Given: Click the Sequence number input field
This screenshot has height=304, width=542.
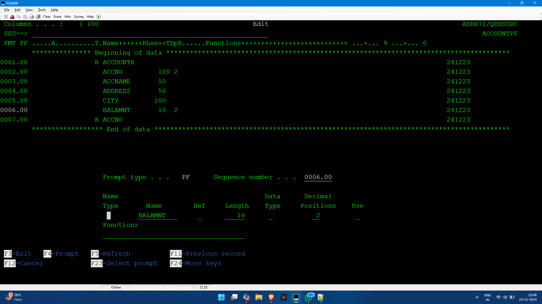Looking at the screenshot, I should [318, 177].
